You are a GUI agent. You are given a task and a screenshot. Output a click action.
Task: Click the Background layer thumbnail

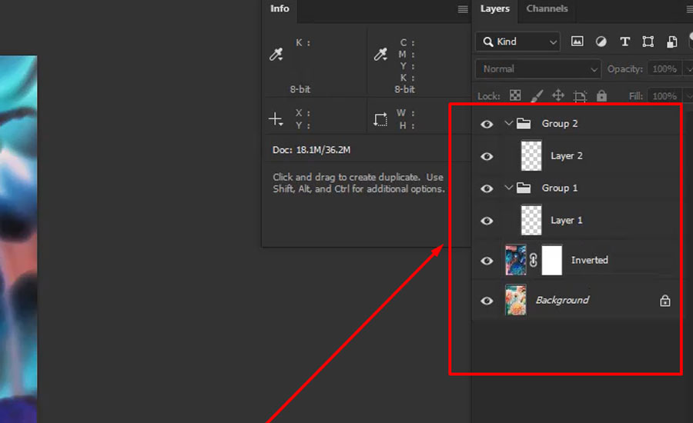click(x=516, y=300)
